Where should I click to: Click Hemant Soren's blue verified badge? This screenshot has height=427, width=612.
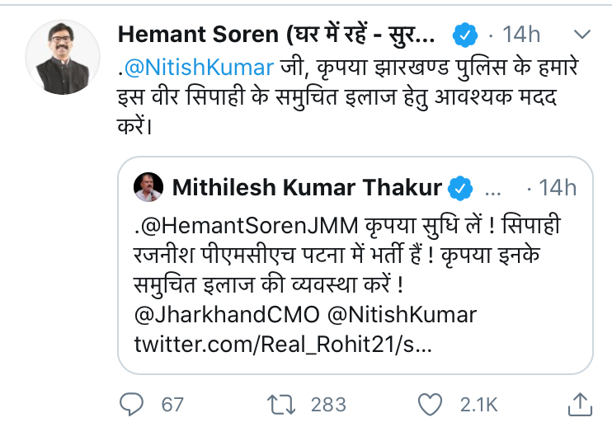[x=465, y=35]
